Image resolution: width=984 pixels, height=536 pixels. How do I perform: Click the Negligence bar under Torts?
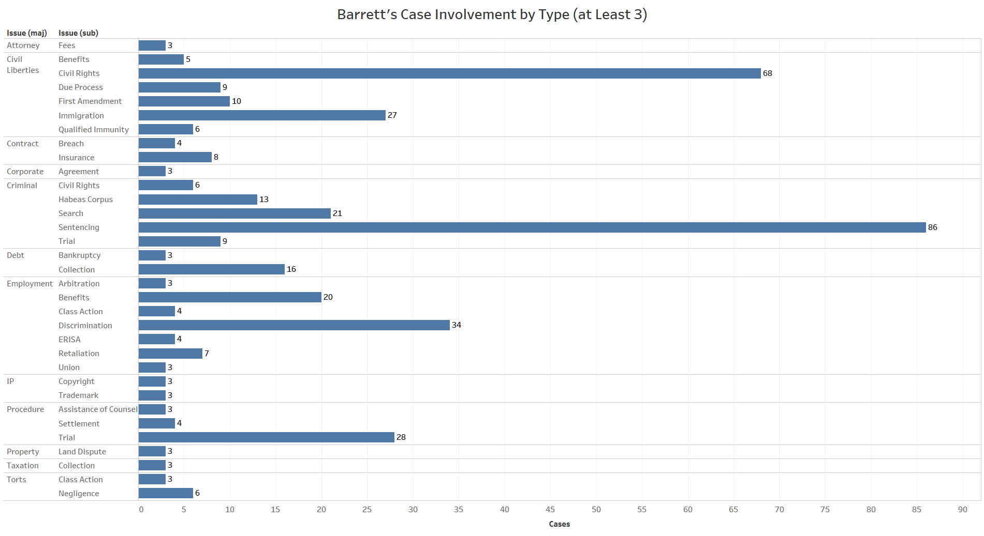(x=166, y=493)
